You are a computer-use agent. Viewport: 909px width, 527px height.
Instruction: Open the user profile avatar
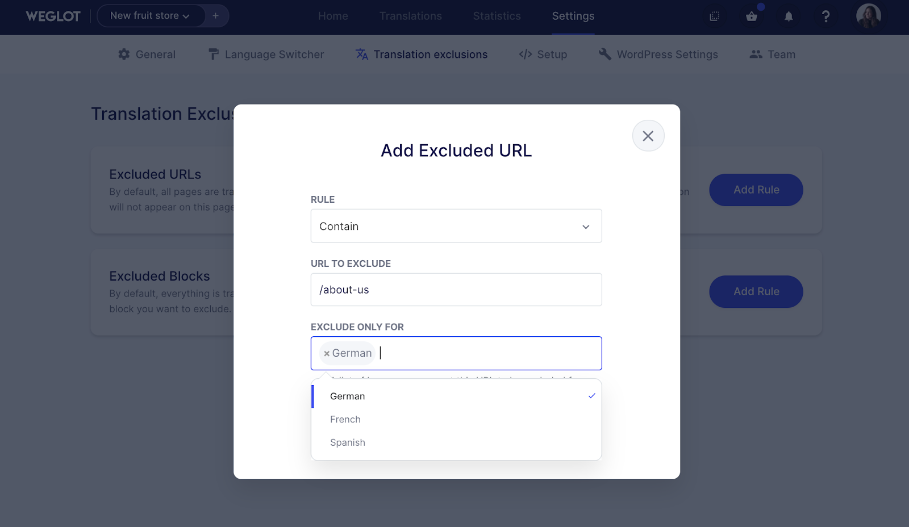click(869, 16)
